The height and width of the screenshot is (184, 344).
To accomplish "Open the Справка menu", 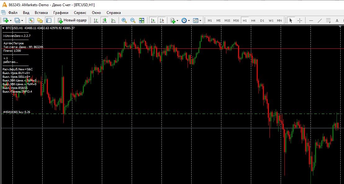I will (113, 12).
